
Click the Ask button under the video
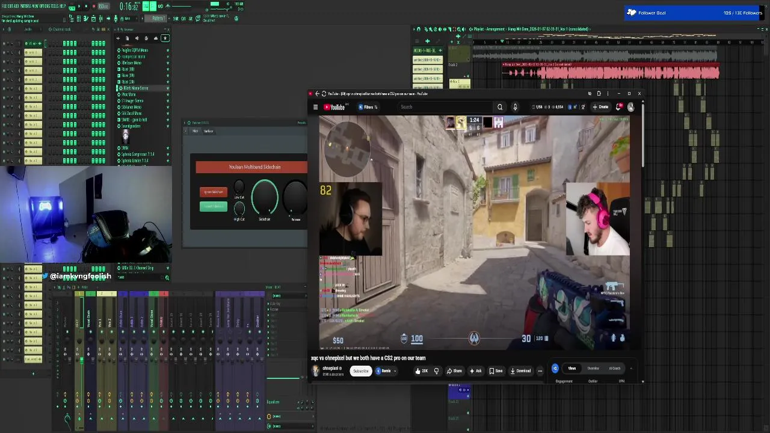[475, 370]
